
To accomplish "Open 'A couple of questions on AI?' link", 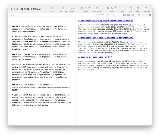I will 95,57.
